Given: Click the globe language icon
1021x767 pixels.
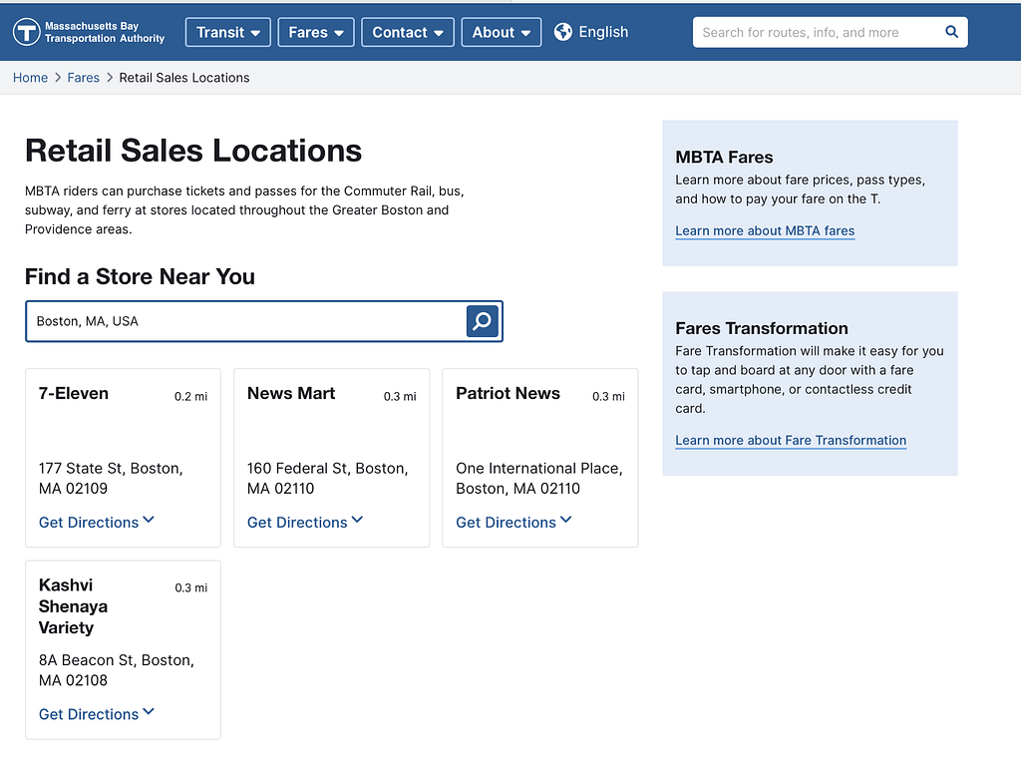Looking at the screenshot, I should [562, 32].
